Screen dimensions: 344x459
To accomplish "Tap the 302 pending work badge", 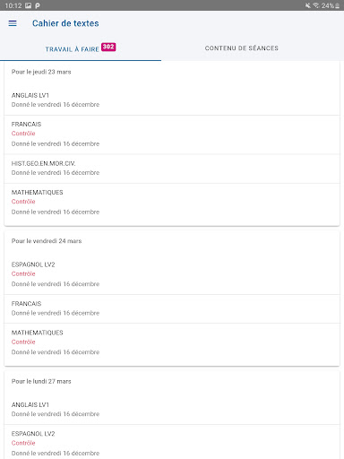I will [108, 47].
